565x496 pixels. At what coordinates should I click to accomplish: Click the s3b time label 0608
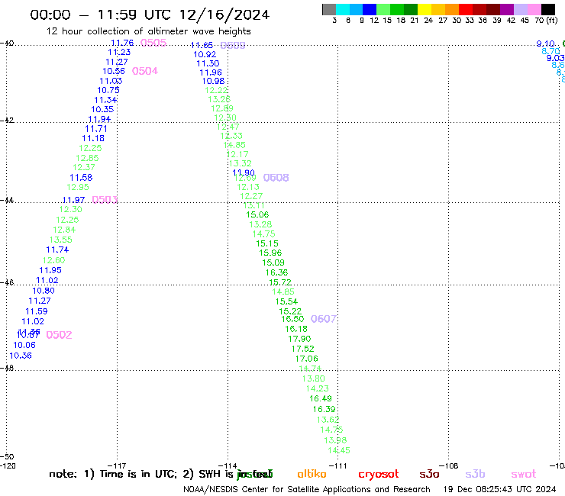[x=276, y=178]
